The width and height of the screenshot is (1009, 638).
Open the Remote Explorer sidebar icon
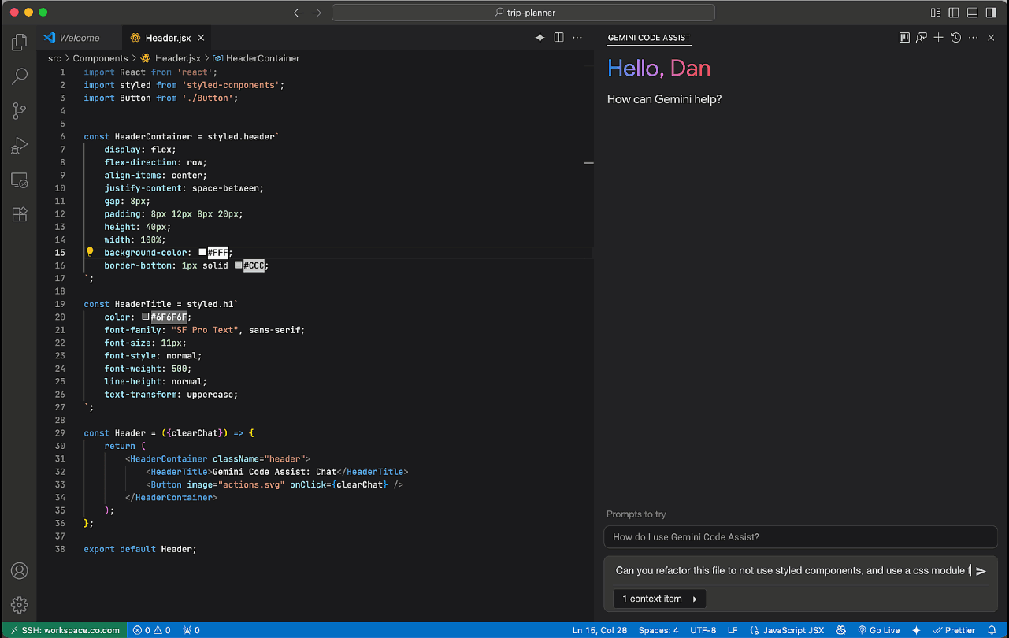click(x=19, y=180)
